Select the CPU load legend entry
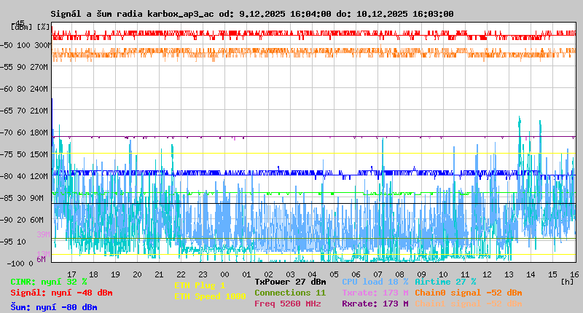Viewport: 583px width, 313px height. (x=375, y=282)
